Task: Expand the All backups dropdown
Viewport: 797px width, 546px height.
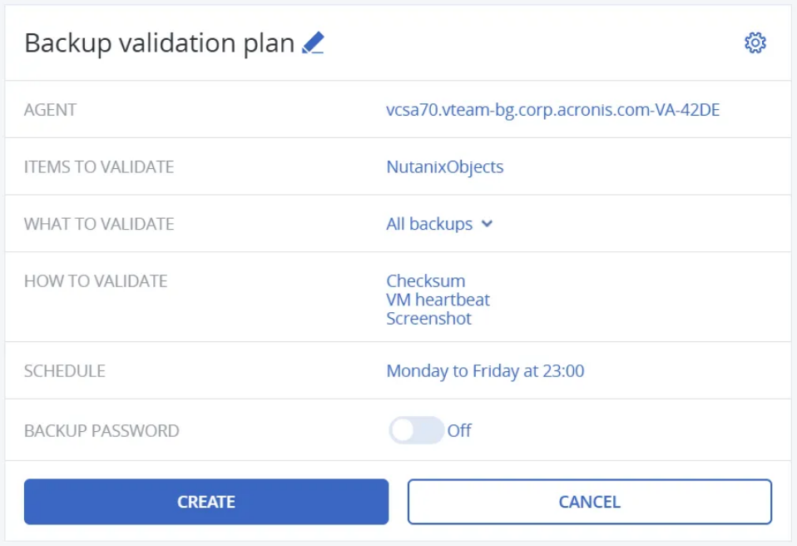Action: (429, 224)
